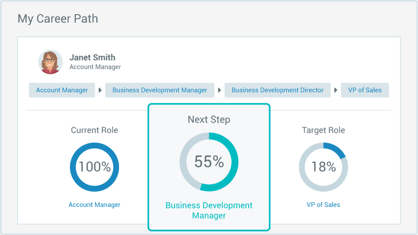Select the Account Manager step in the path bar
Viewport: 418px width, 235px height.
62,90
